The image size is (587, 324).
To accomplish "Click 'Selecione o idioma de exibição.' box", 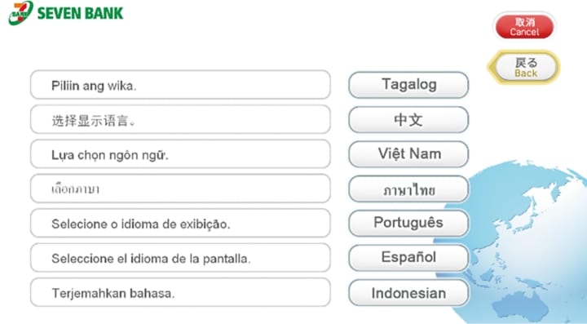I will click(180, 224).
